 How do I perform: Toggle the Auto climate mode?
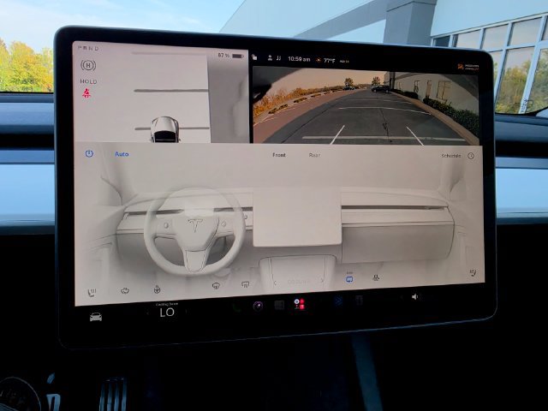tap(122, 154)
